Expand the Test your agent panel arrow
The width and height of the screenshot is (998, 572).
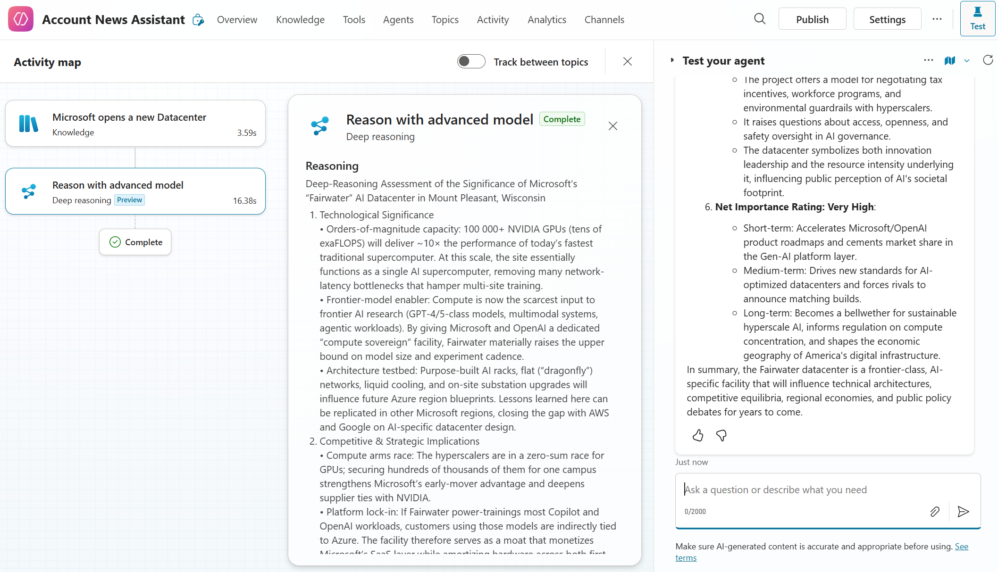[x=672, y=60]
